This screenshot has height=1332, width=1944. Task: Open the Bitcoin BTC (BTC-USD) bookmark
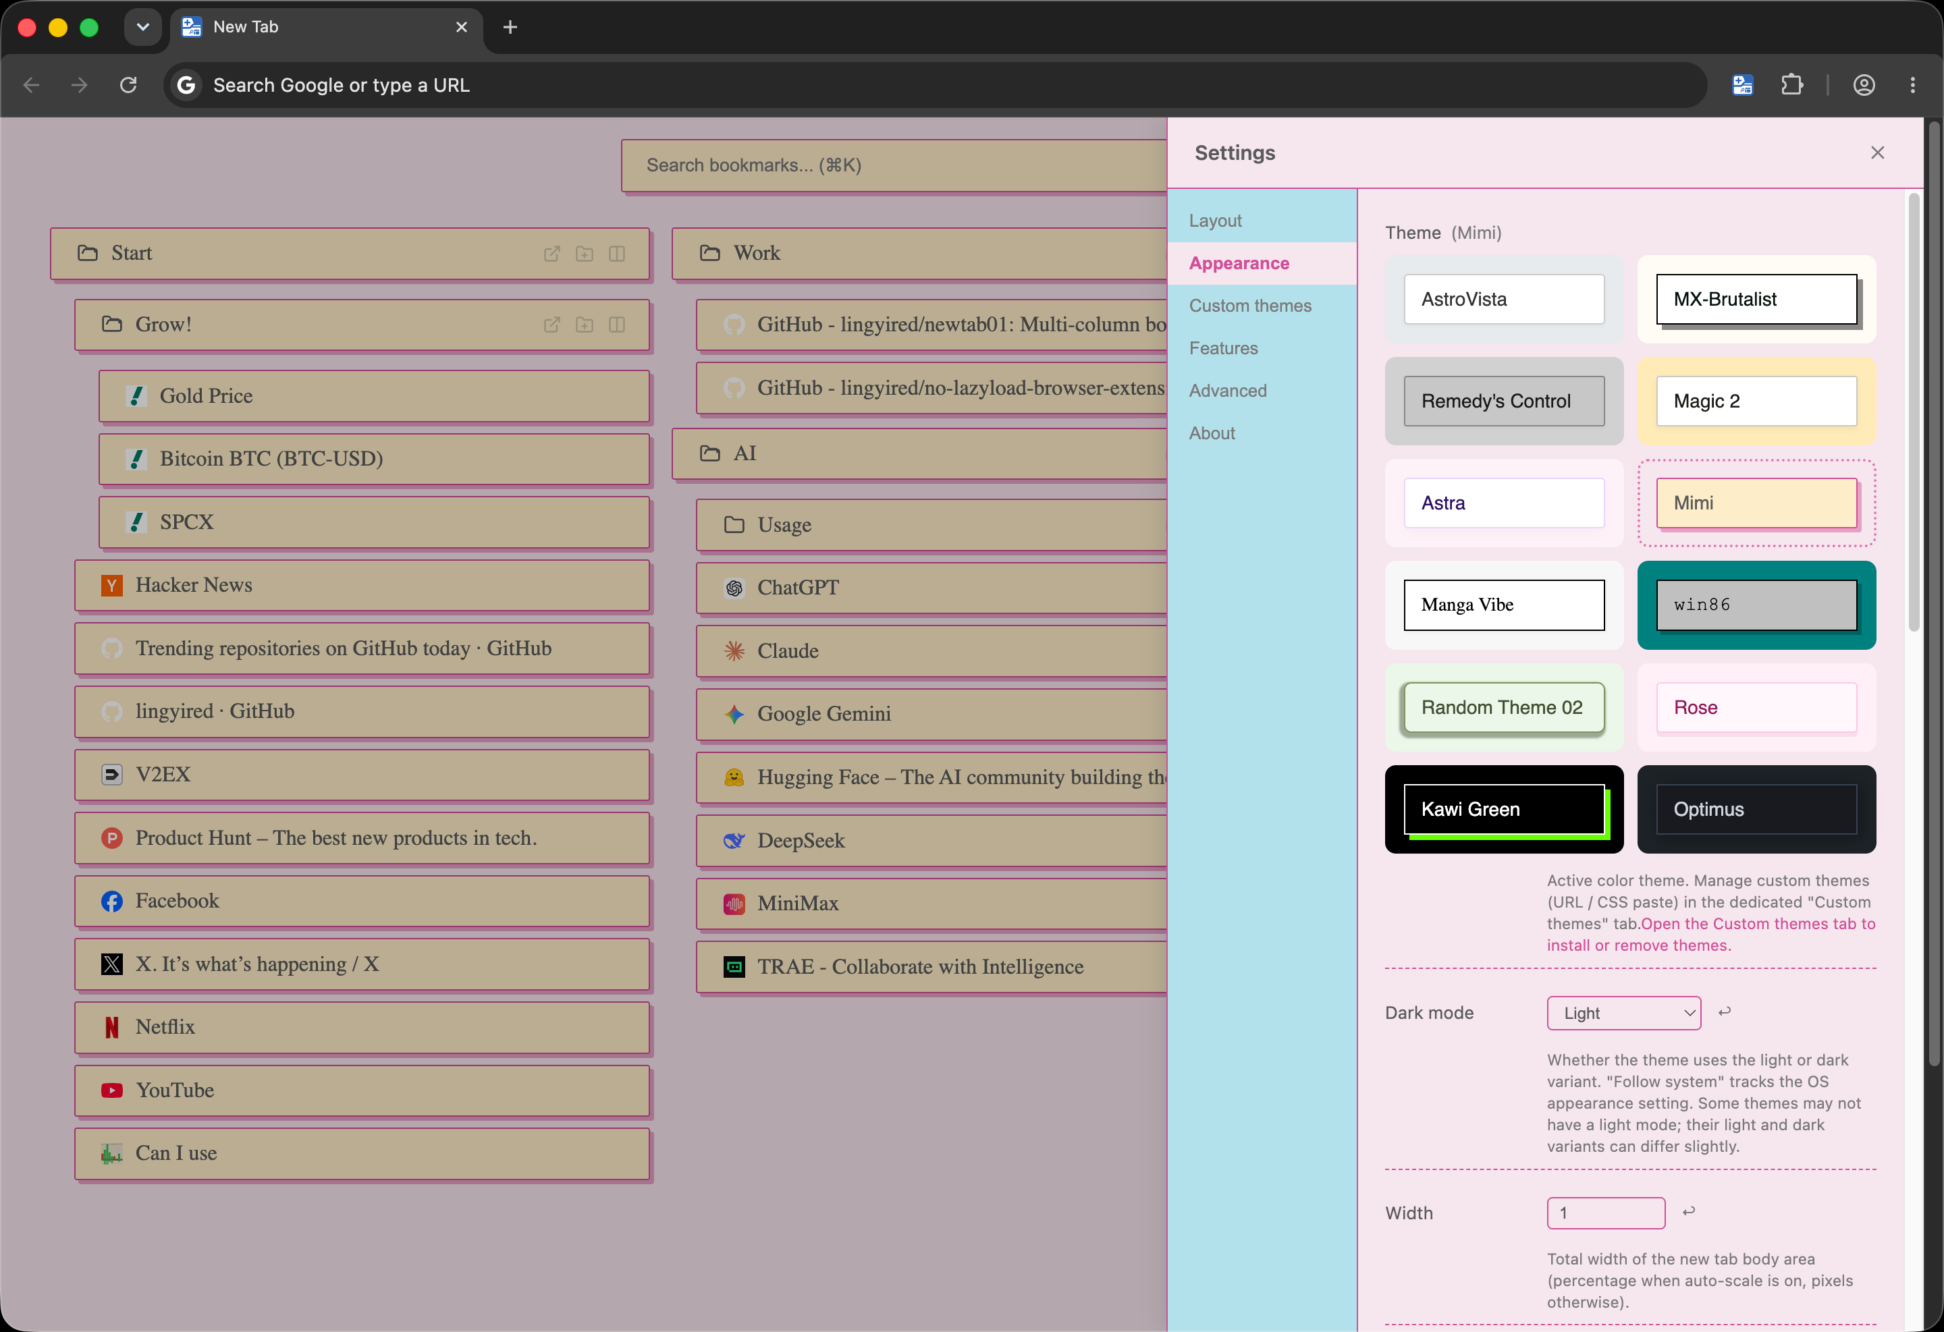[x=374, y=459]
